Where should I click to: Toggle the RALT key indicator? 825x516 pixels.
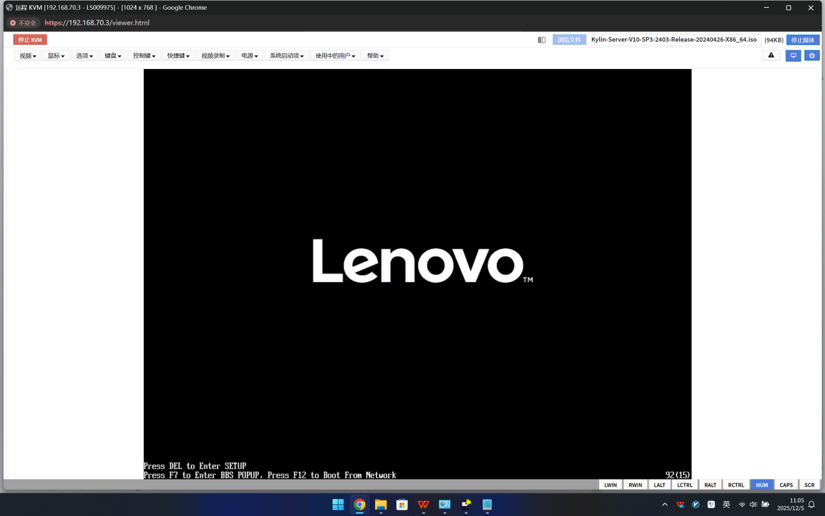click(x=710, y=485)
